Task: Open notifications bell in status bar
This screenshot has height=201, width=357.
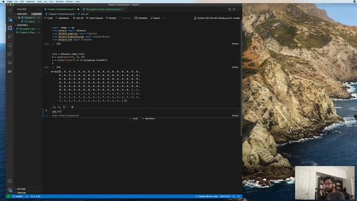Action: [238, 197]
